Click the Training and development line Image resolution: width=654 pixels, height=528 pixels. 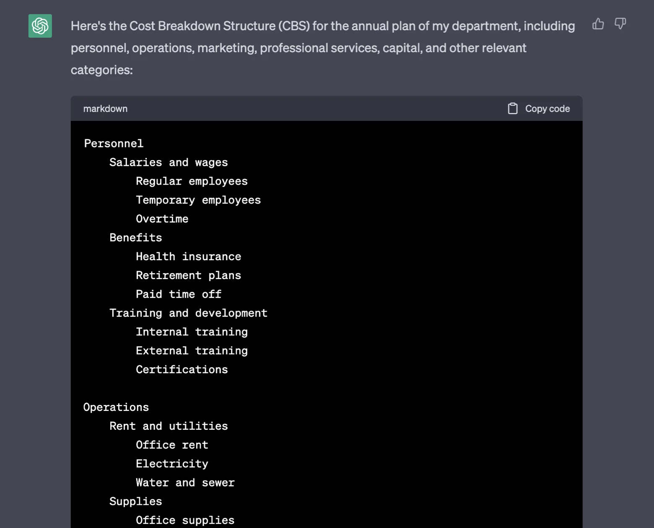188,313
